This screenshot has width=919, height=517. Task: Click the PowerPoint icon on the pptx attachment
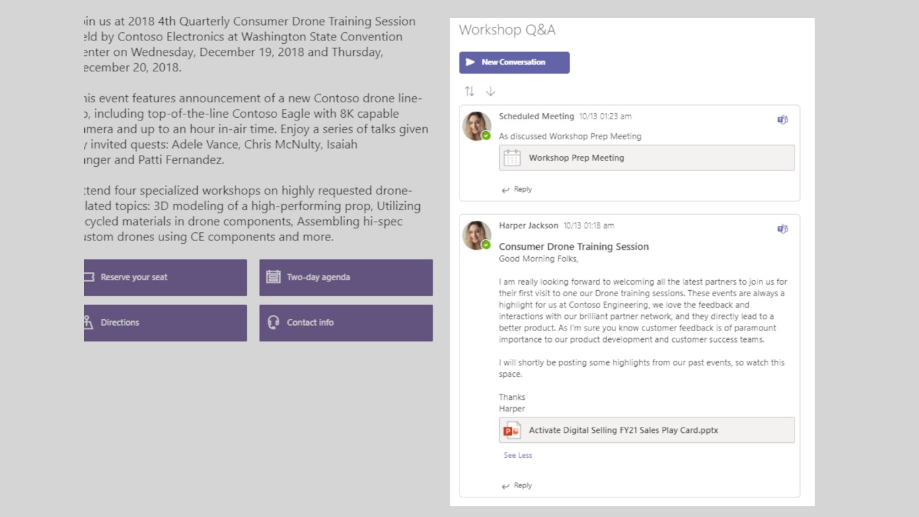click(512, 430)
